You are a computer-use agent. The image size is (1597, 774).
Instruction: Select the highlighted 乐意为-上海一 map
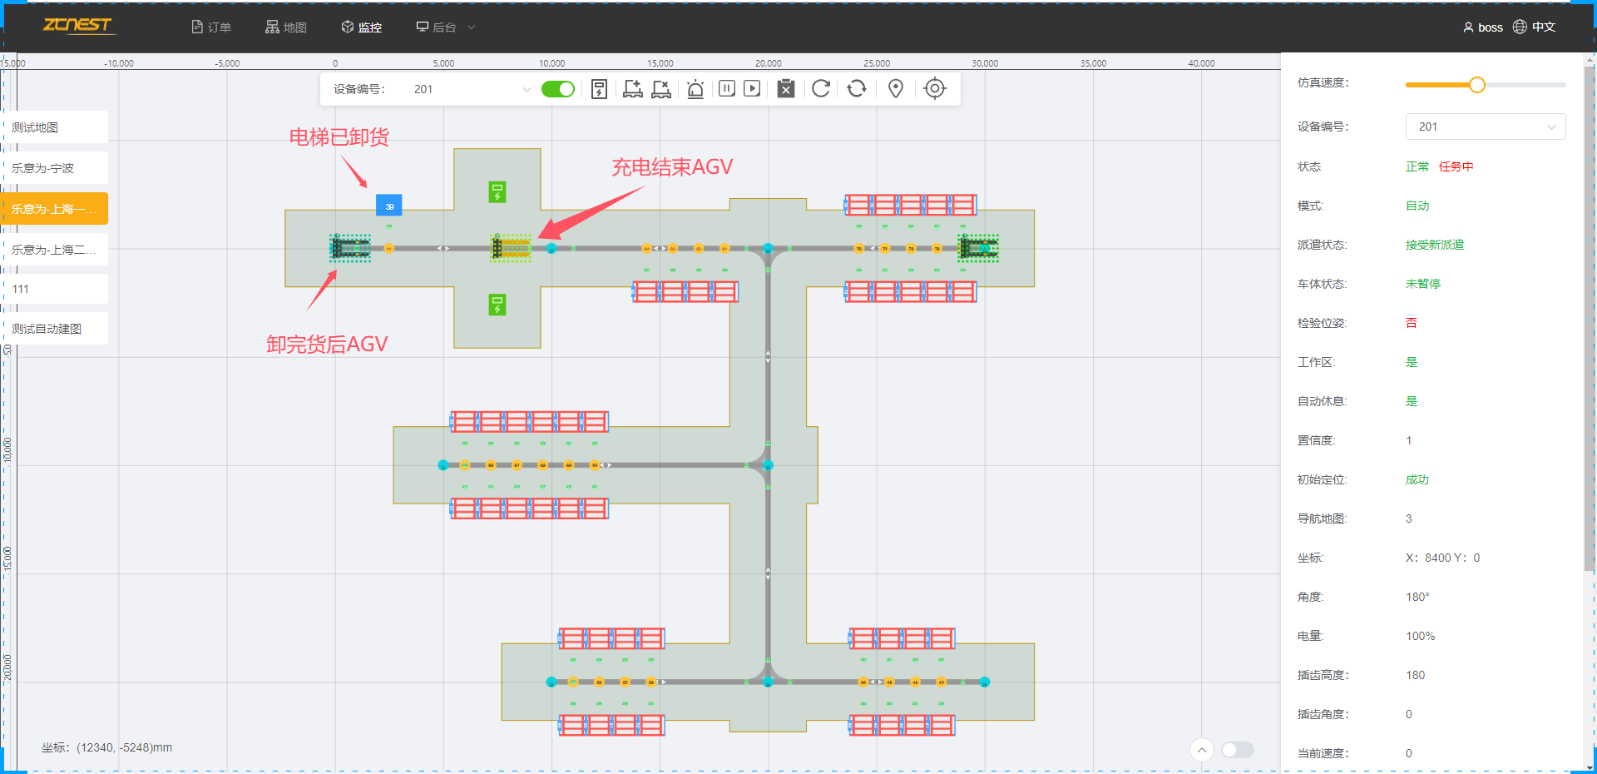55,209
